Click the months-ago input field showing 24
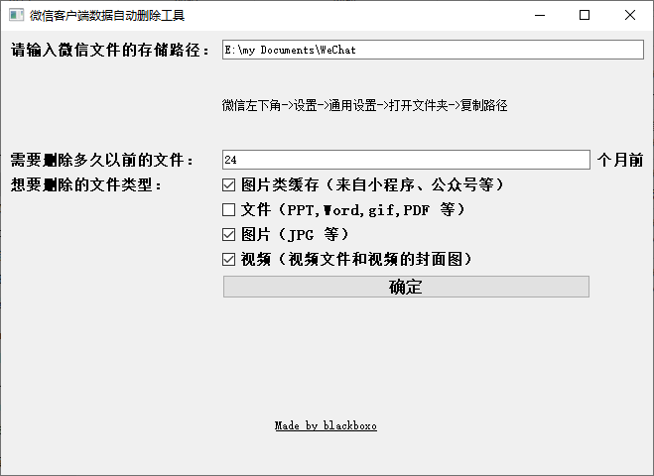This screenshot has width=654, height=476. (406, 160)
